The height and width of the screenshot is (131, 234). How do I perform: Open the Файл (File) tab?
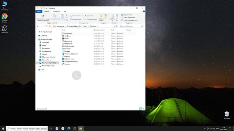coord(39,11)
